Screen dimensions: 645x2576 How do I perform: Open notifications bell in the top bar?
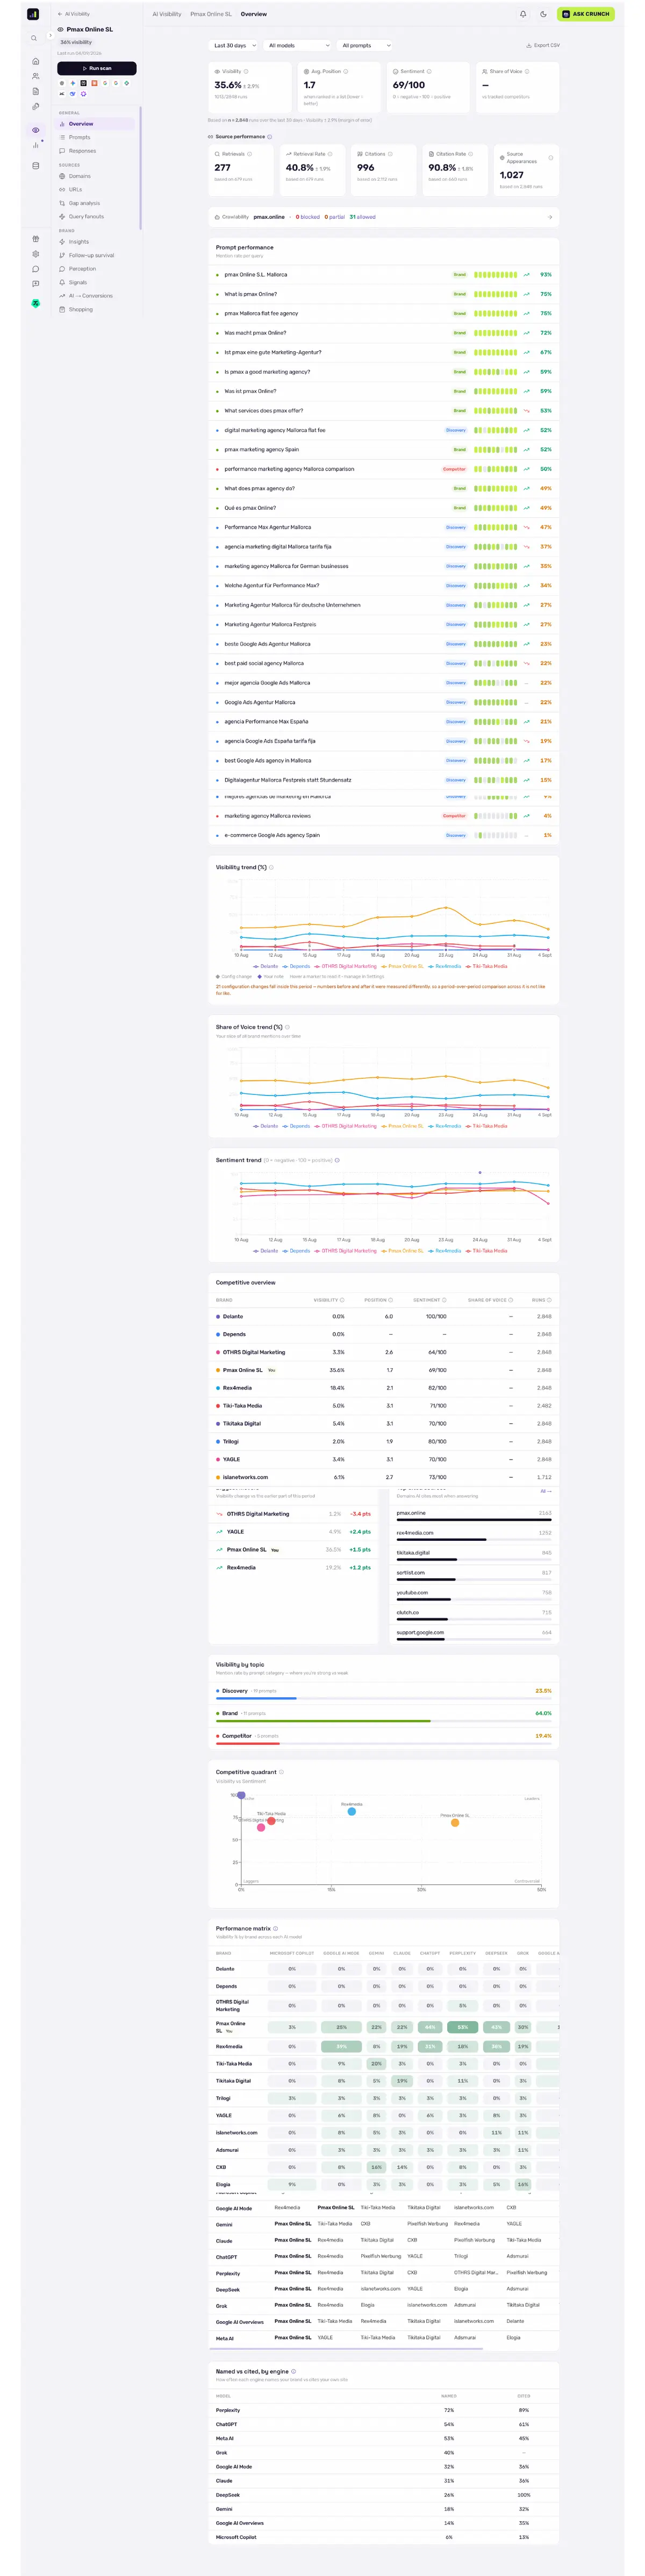coord(523,14)
